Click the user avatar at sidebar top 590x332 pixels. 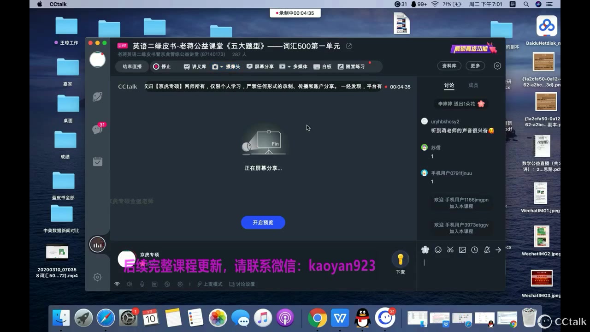tap(97, 59)
